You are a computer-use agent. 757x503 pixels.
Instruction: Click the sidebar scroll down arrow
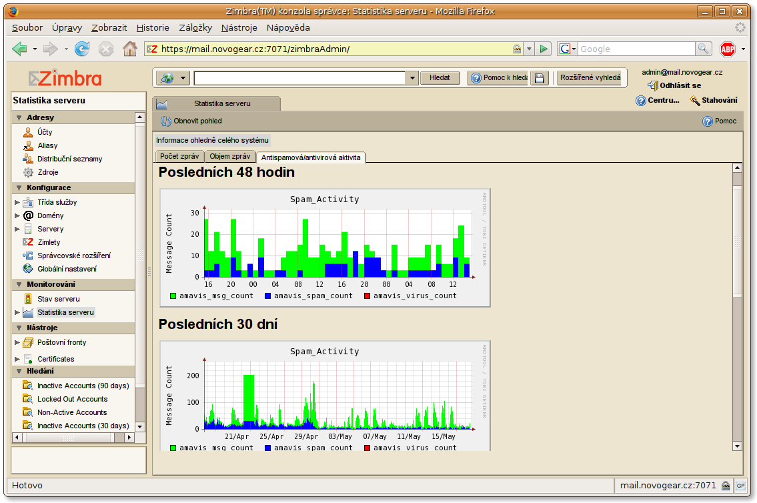[140, 427]
